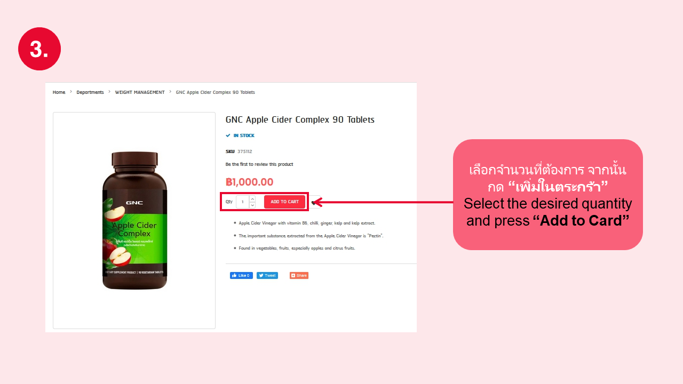Viewport: 683px width, 384px height.
Task: Click the pink instruction callout box
Action: [548, 195]
